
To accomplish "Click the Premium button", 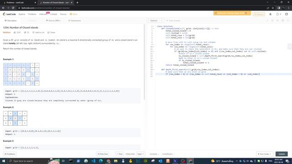I will tap(259, 14).
